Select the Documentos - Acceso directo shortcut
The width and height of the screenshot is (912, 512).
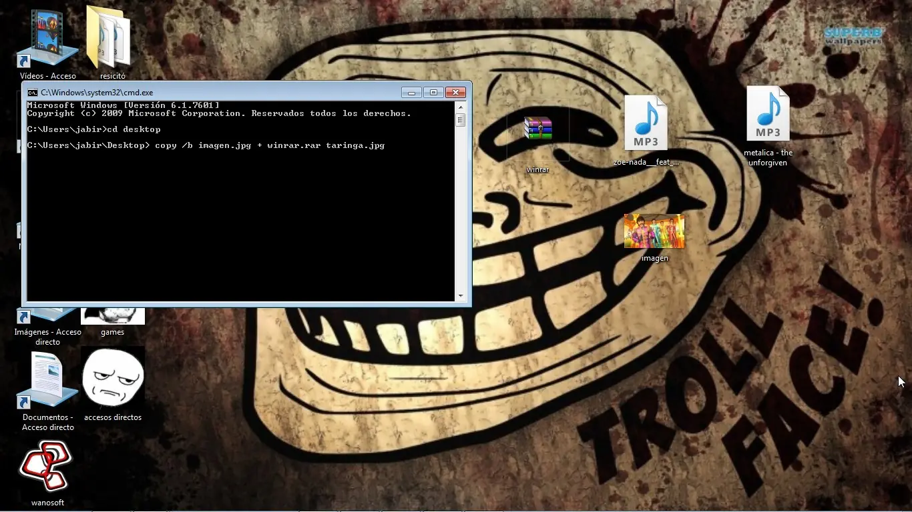coord(47,391)
